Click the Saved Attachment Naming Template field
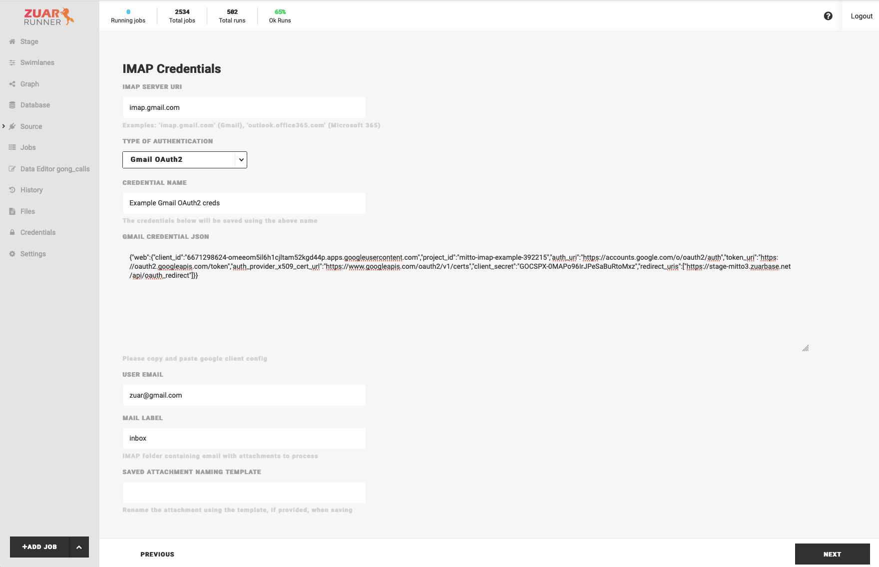Screen dimensions: 879x567 coord(244,493)
